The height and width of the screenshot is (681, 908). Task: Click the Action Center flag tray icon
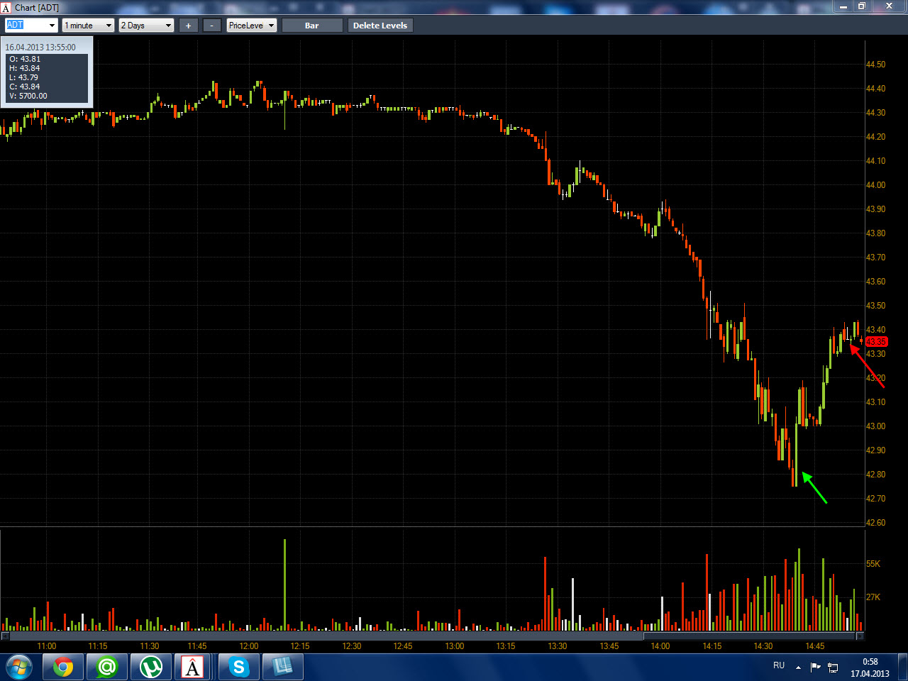[x=815, y=667]
